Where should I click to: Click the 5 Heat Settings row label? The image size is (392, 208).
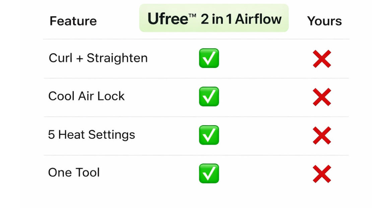click(x=91, y=135)
